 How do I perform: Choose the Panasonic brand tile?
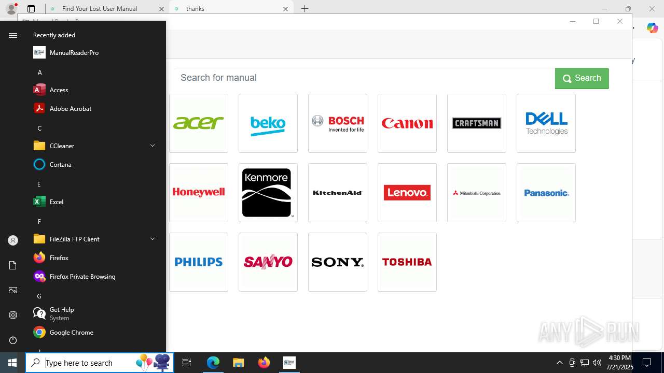[x=546, y=193]
